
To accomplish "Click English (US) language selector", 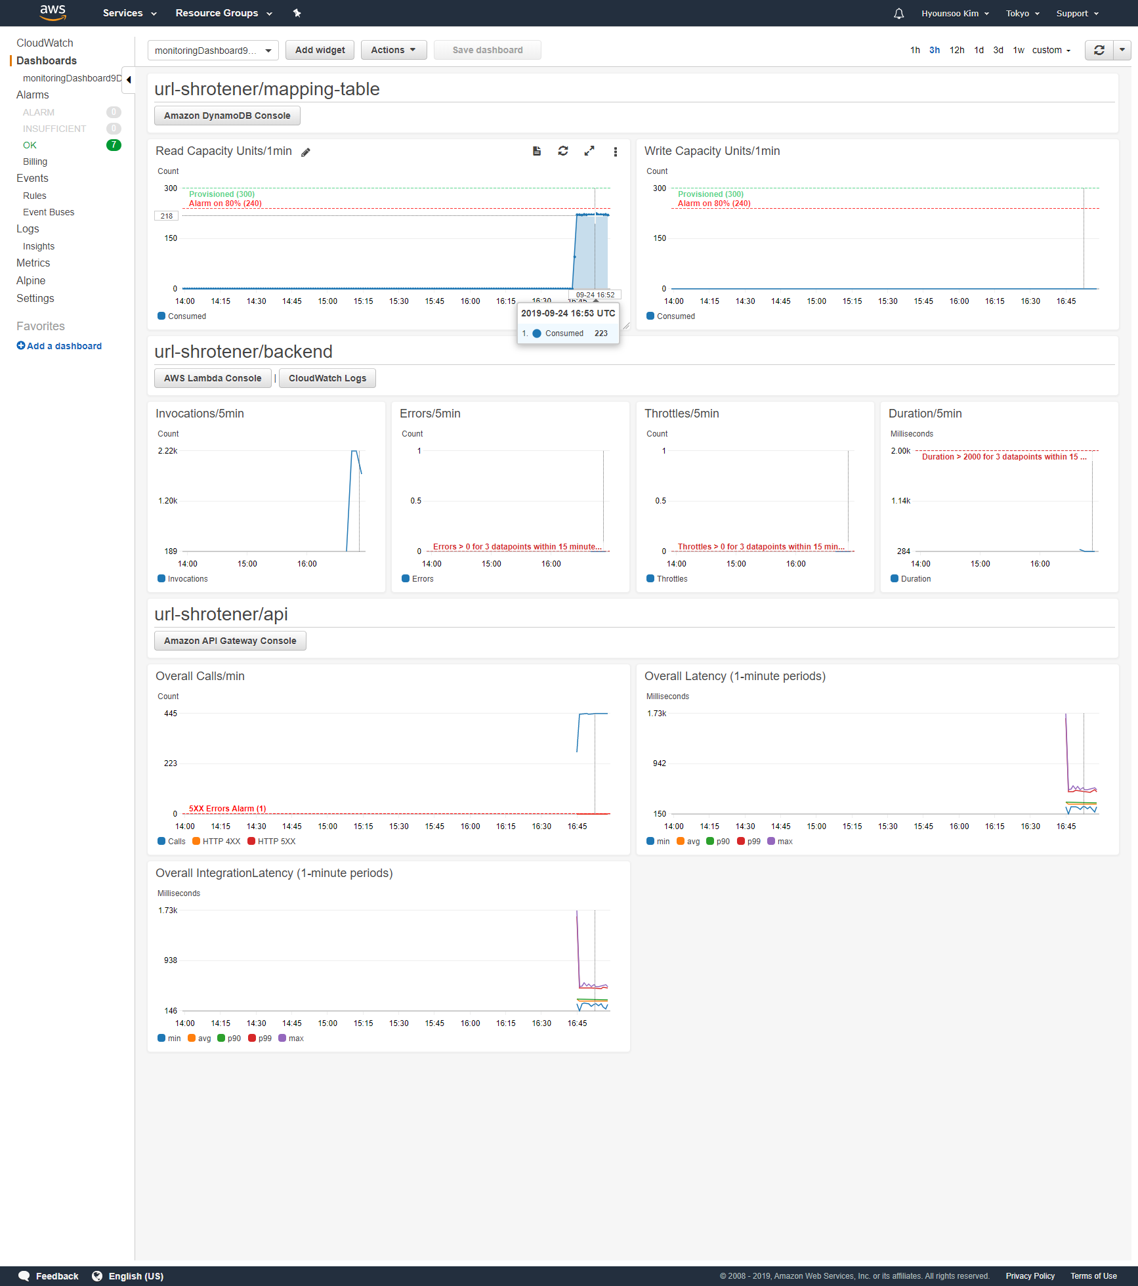I will coord(136,1275).
